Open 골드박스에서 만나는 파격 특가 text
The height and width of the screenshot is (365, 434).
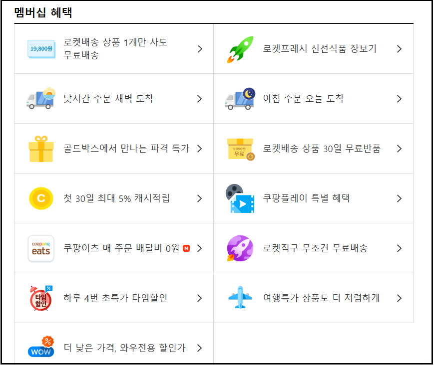coord(126,149)
